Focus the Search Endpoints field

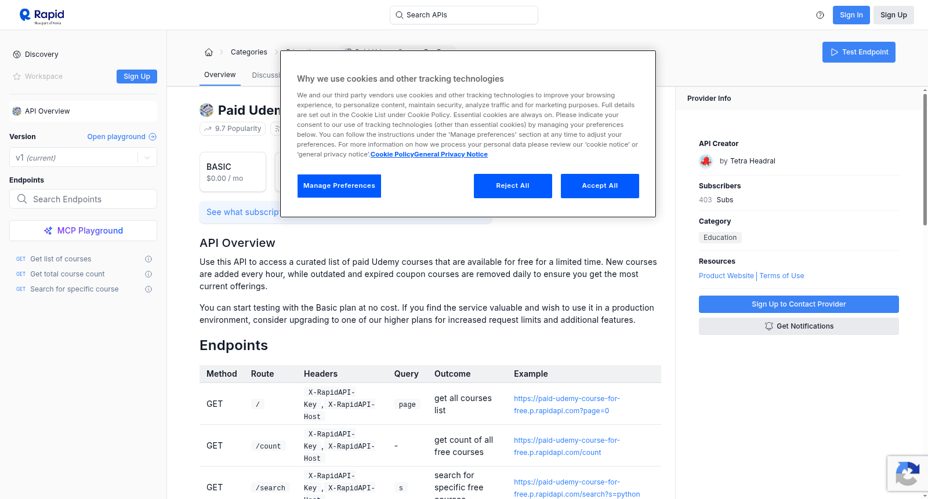pyautogui.click(x=83, y=199)
